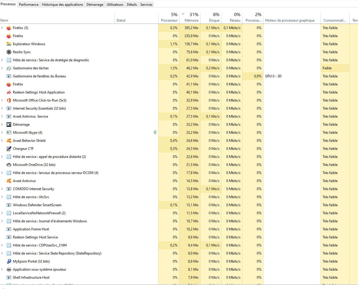Expand Microsoft Office Click-to-Run (SxS)

(2, 100)
